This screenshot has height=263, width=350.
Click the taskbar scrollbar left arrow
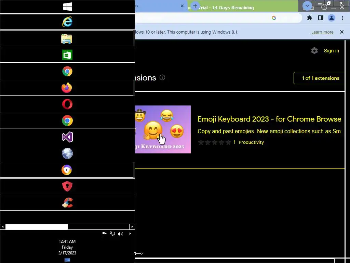pyautogui.click(x=3, y=227)
